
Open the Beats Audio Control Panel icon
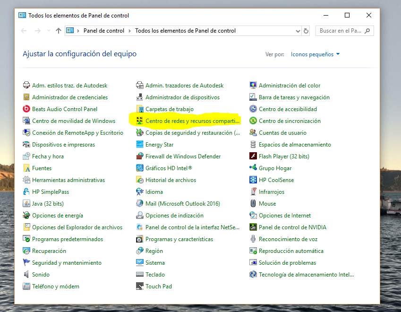tap(26, 109)
